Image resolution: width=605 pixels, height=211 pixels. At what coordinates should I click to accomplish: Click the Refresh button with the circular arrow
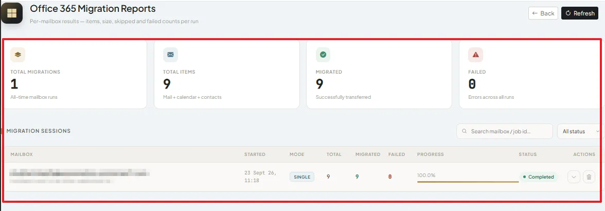tap(580, 13)
